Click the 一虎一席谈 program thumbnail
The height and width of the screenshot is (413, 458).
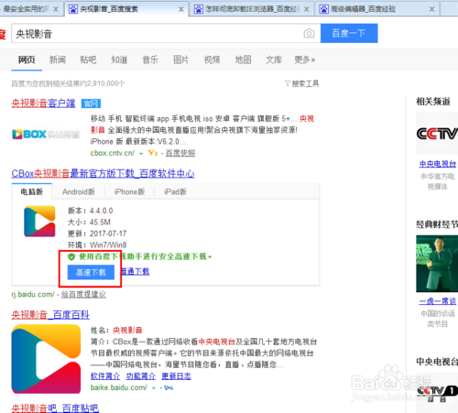(x=437, y=264)
